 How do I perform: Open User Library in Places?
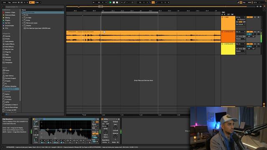point(9,76)
